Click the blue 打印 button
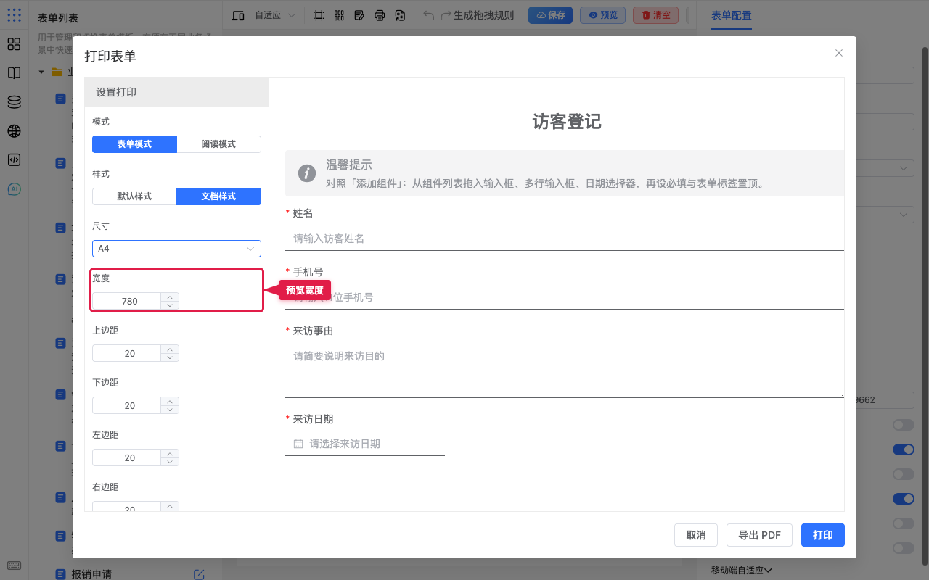This screenshot has width=929, height=580. point(823,535)
